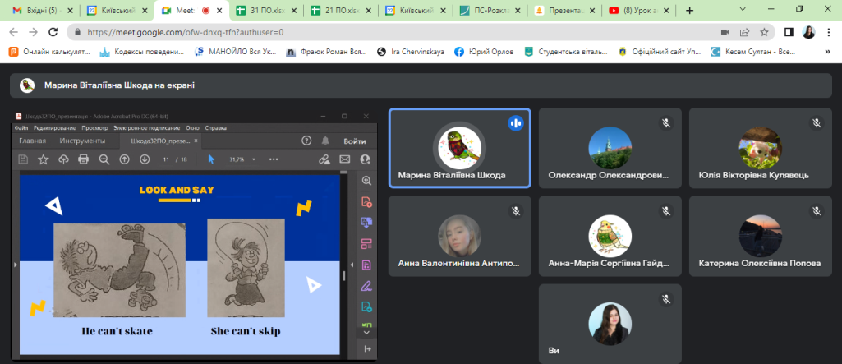
Task: Open the Электронное подписание menu
Action: pos(146,128)
